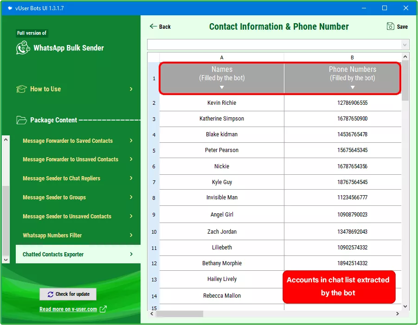Screen dimensions: 418x325
Task: Select column B header
Action: pos(342,57)
